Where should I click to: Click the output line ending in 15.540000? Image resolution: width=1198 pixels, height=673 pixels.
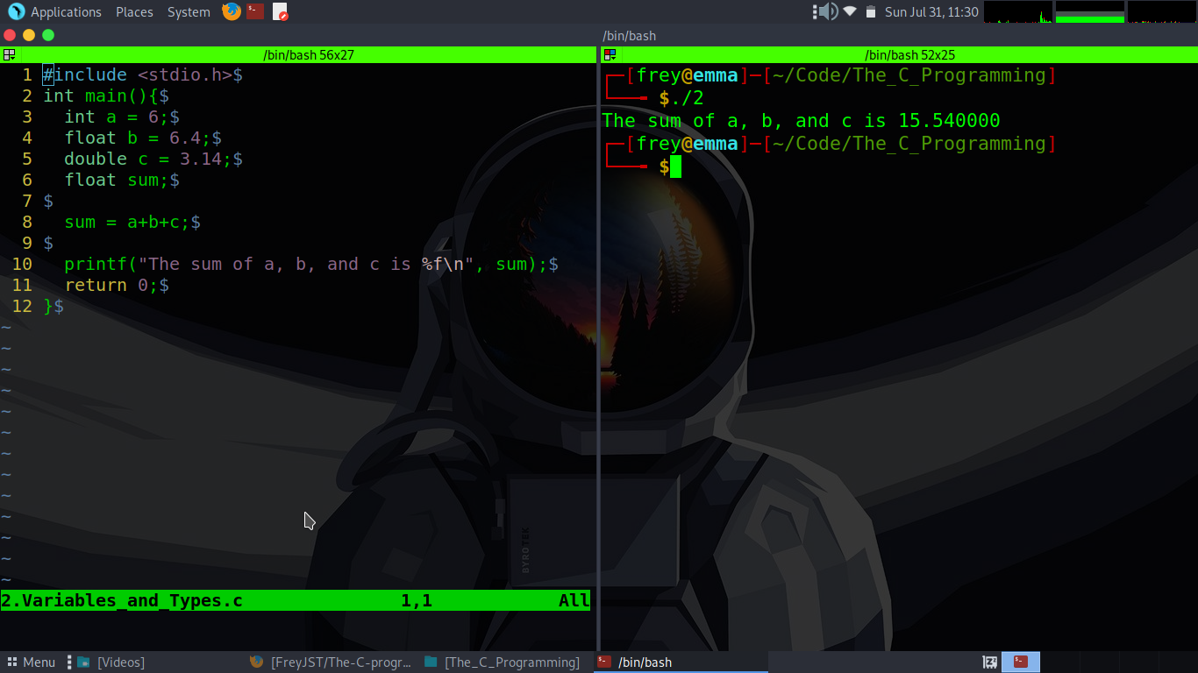(801, 121)
